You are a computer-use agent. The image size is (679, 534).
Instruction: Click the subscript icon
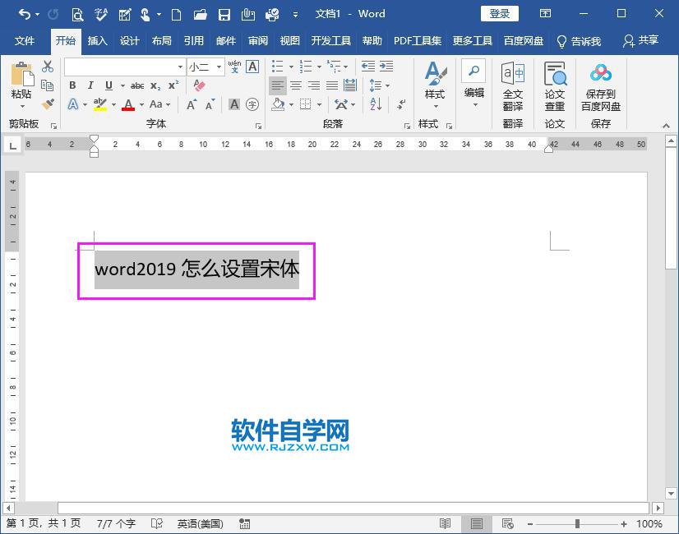click(155, 84)
